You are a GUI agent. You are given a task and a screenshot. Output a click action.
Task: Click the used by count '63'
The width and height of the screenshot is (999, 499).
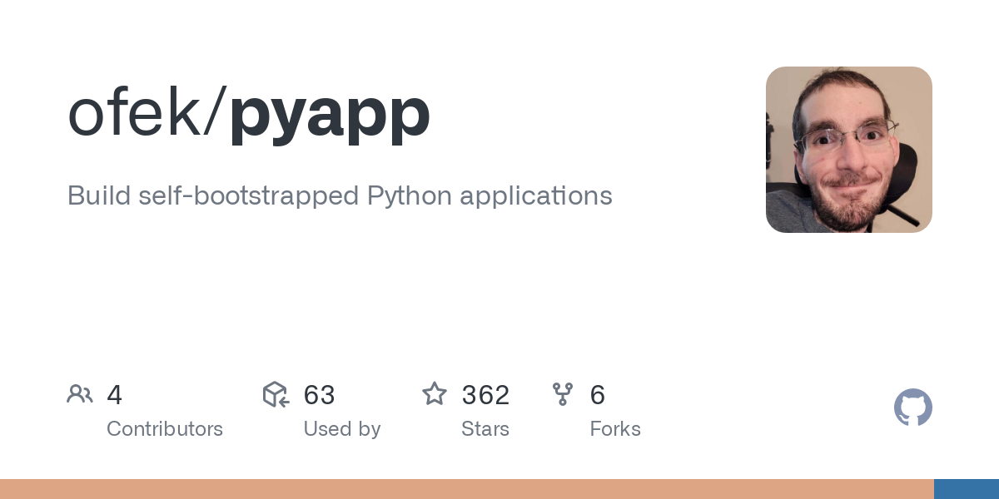tap(320, 395)
